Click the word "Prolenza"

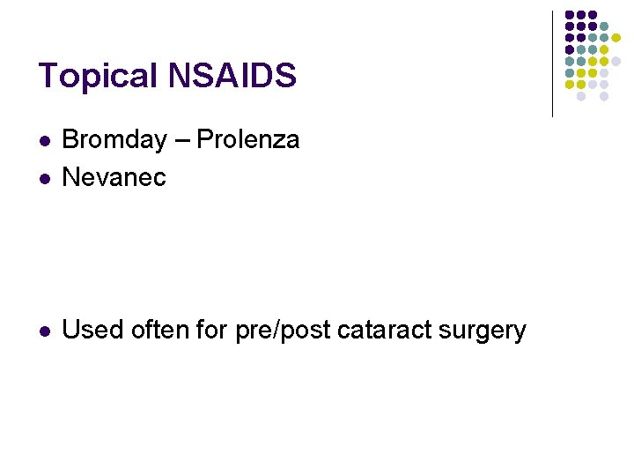point(248,139)
